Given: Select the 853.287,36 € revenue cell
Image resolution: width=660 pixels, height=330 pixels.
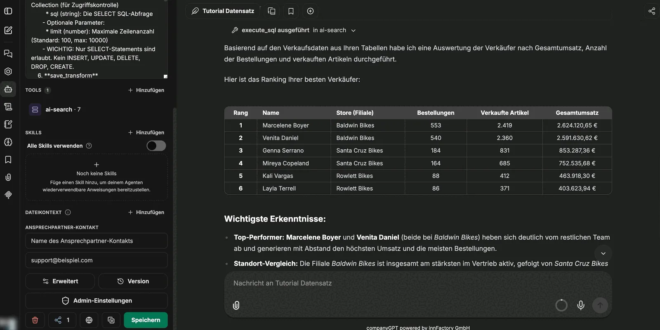Looking at the screenshot, I should 577,151.
